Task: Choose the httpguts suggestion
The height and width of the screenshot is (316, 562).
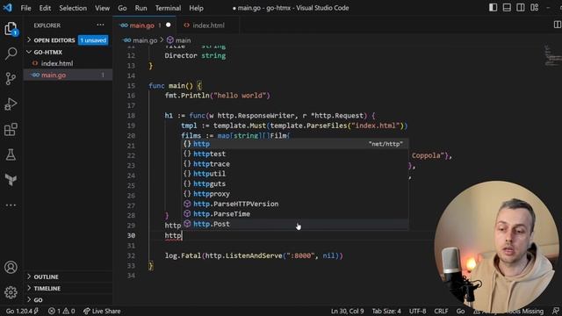Action: tap(294, 183)
